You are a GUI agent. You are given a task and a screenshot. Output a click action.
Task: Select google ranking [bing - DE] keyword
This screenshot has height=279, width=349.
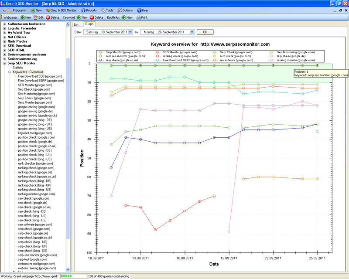(x=35, y=120)
